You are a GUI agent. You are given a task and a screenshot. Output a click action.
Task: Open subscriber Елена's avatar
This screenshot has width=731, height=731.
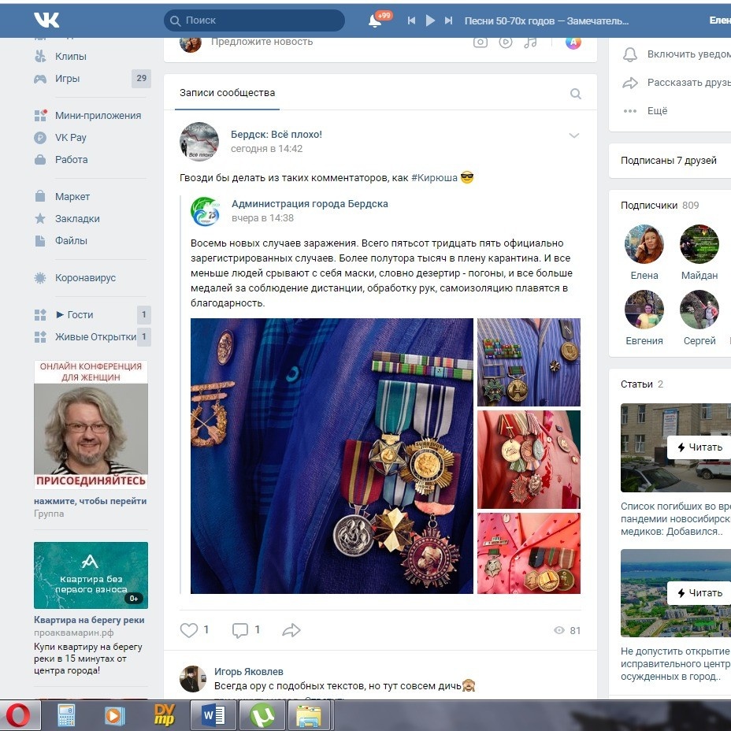click(x=644, y=244)
